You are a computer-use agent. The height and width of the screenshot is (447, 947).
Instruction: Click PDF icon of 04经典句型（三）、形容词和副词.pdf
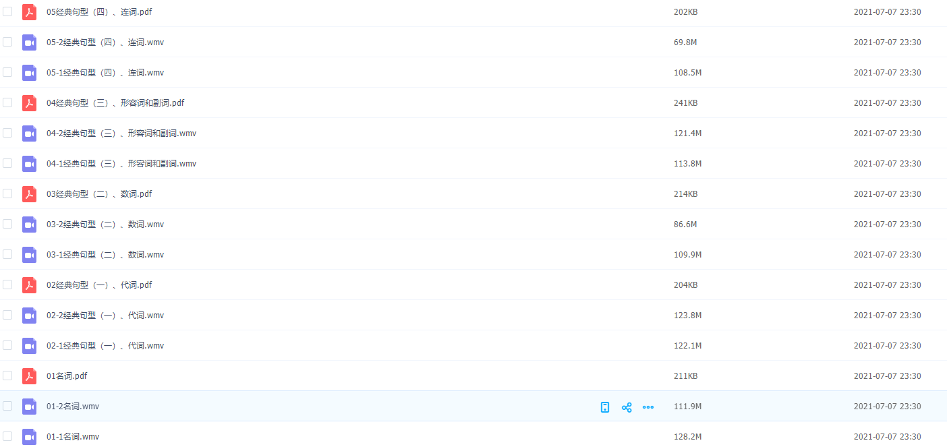point(29,103)
